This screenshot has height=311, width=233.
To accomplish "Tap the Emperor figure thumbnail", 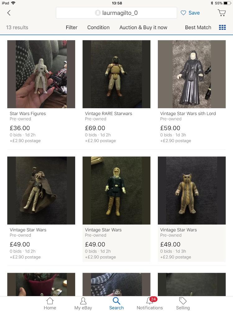I will click(x=192, y=74).
